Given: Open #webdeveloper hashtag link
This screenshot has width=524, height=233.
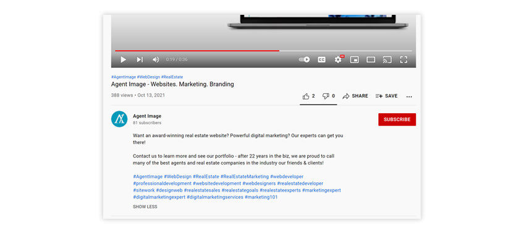Looking at the screenshot, I should tap(287, 177).
